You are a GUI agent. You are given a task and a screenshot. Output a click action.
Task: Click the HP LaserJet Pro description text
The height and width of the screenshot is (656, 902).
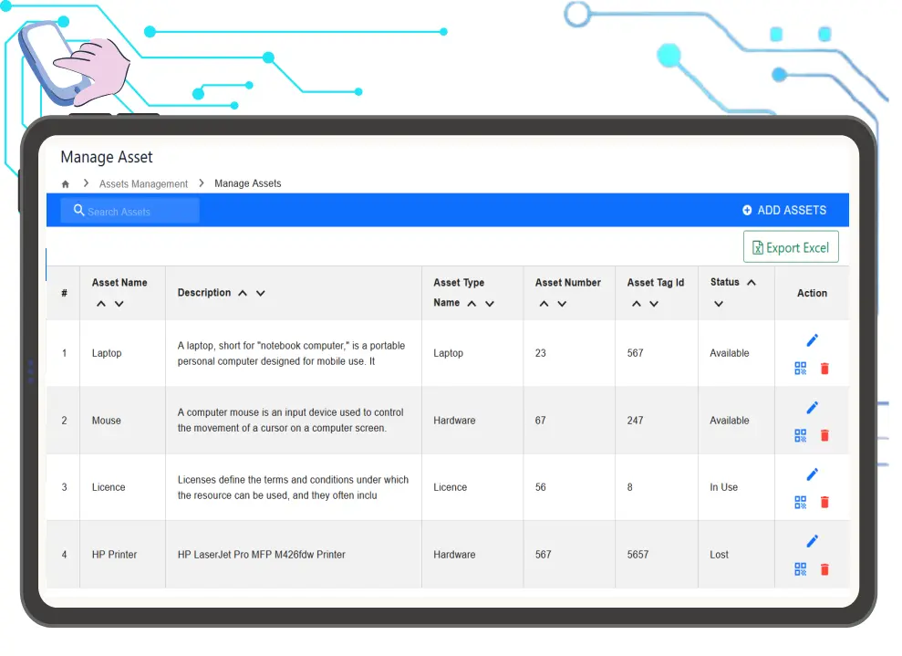pyautogui.click(x=261, y=555)
